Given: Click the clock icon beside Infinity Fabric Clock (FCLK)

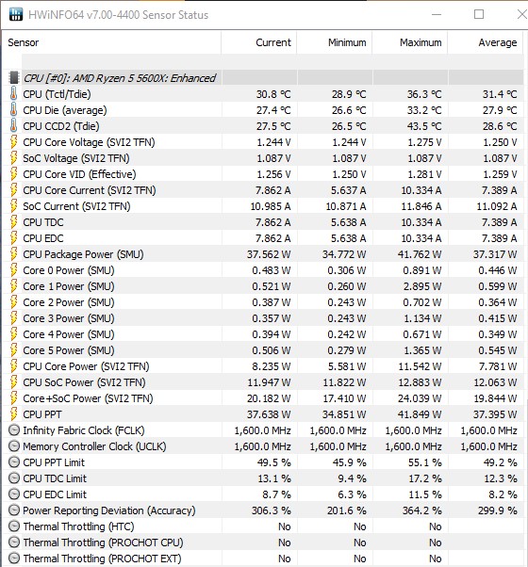Looking at the screenshot, I should tap(14, 429).
